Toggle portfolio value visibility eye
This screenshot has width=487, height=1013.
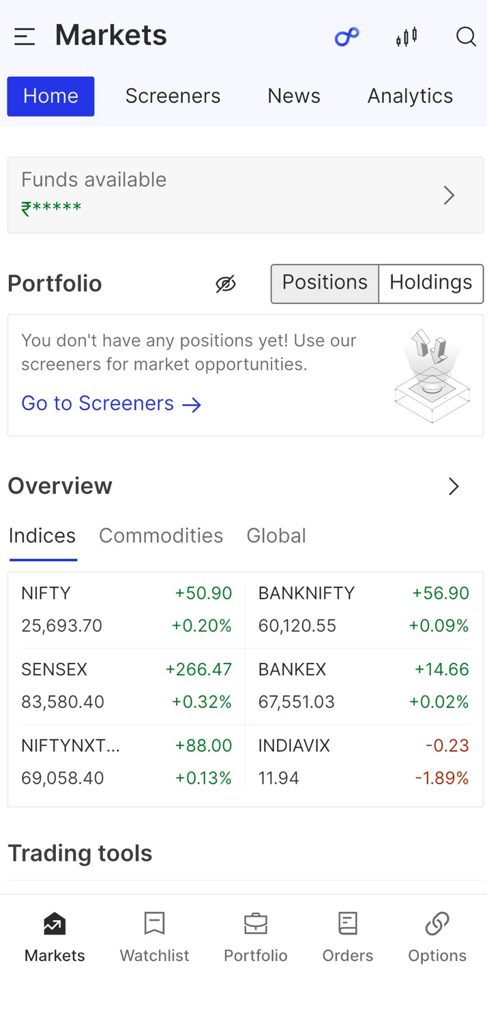[226, 284]
